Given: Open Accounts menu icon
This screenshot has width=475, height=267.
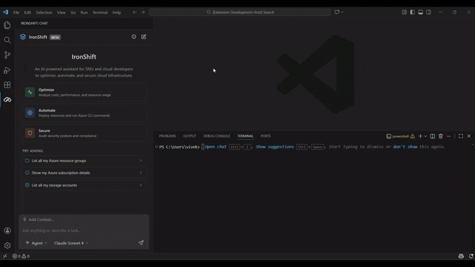Looking at the screenshot, I should click(7, 231).
